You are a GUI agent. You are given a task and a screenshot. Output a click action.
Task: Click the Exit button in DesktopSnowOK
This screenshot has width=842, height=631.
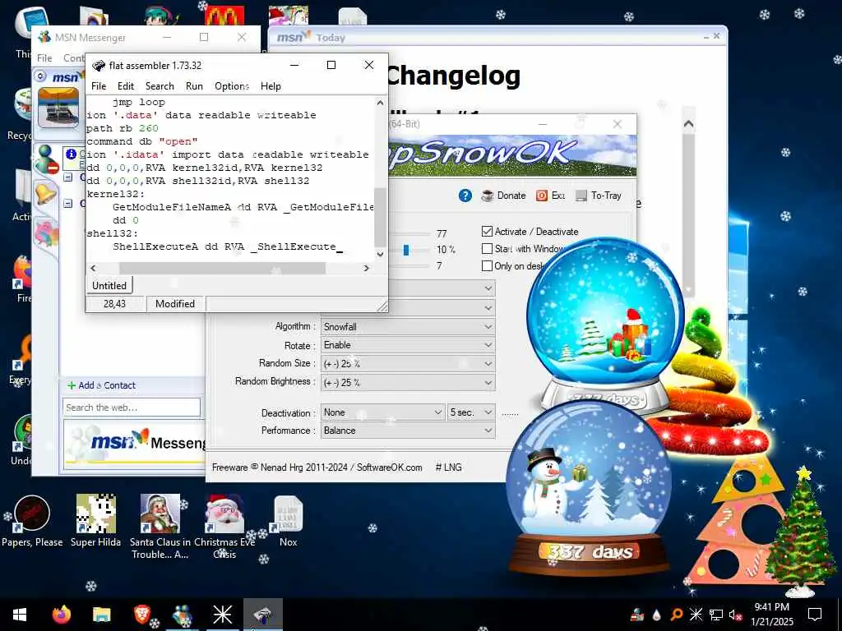(551, 196)
